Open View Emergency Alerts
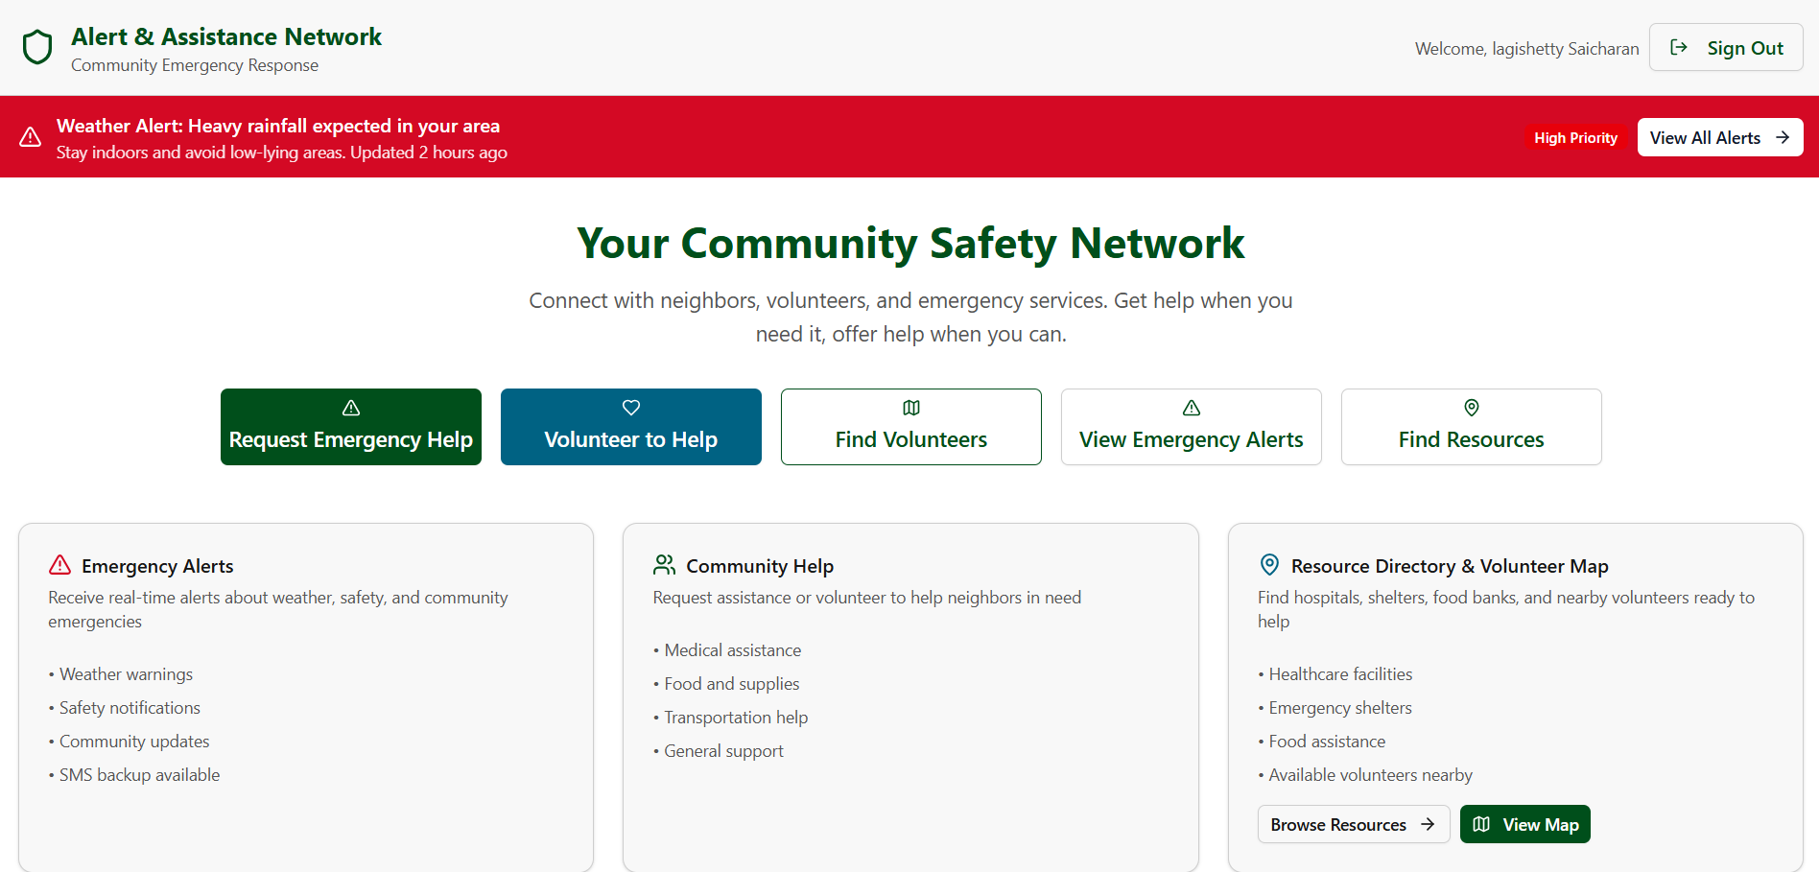This screenshot has height=872, width=1819. [1192, 427]
